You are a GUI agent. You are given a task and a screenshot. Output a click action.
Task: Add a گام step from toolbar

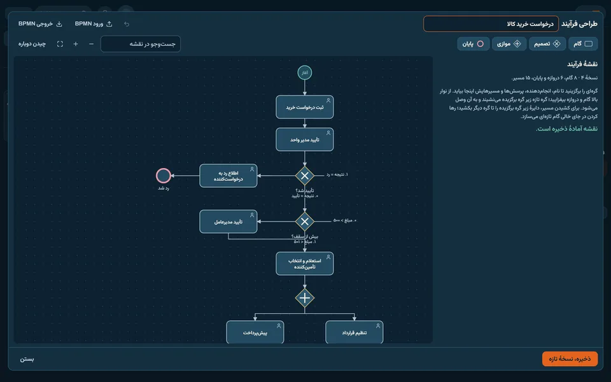pos(583,44)
